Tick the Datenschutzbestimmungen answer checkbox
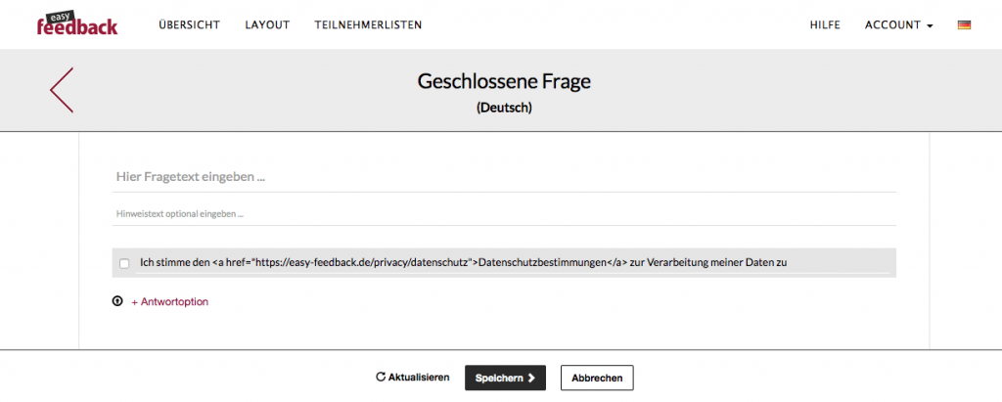Image resolution: width=1002 pixels, height=402 pixels. (124, 263)
